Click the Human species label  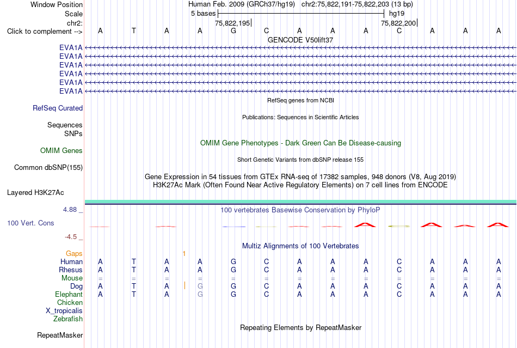pyautogui.click(x=71, y=262)
